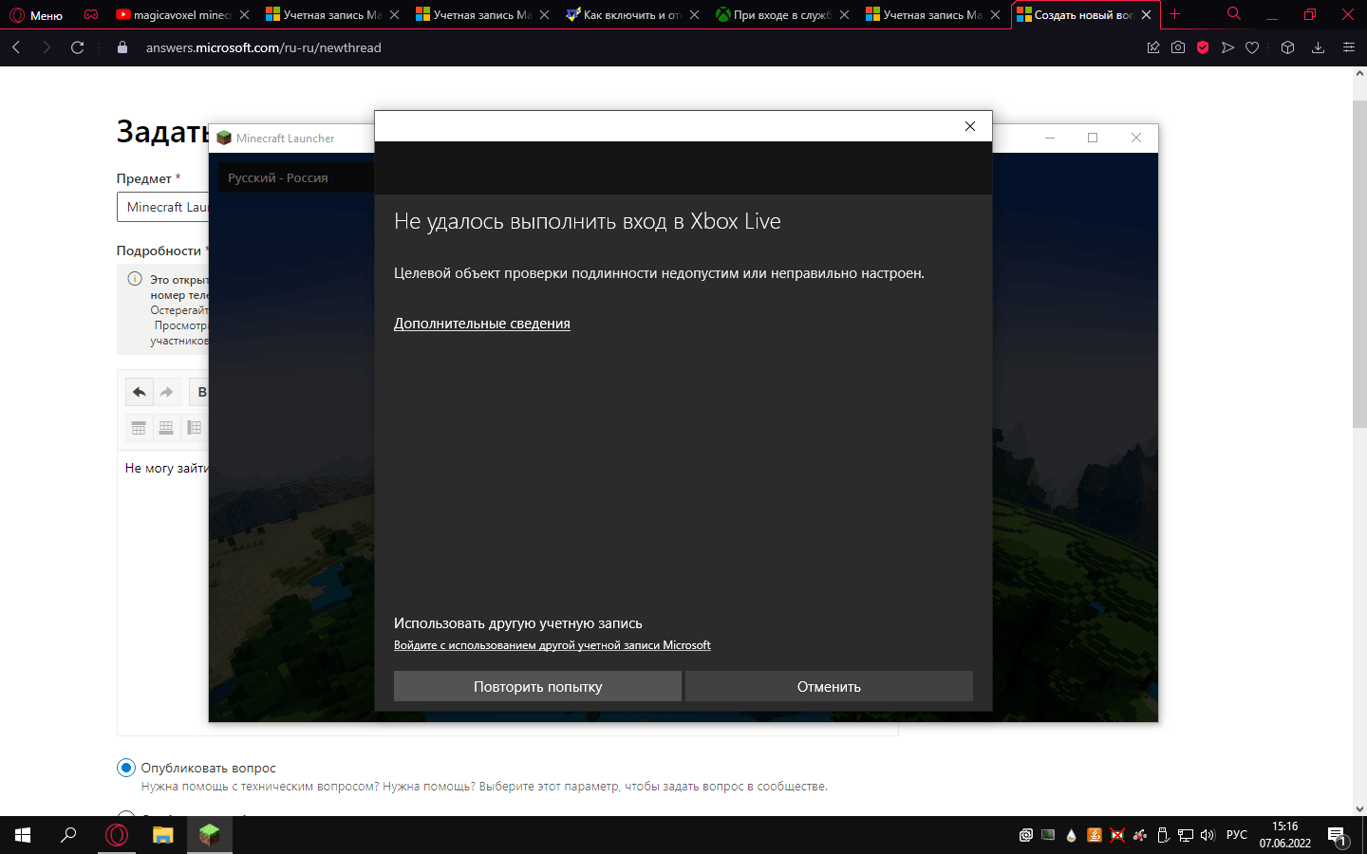The image size is (1367, 854).
Task: Open the volume speaker tray icon
Action: pos(1208,835)
